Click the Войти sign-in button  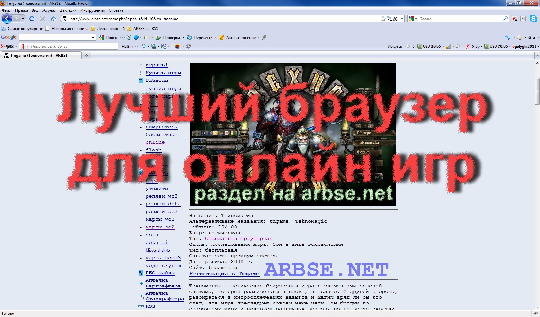tap(526, 37)
